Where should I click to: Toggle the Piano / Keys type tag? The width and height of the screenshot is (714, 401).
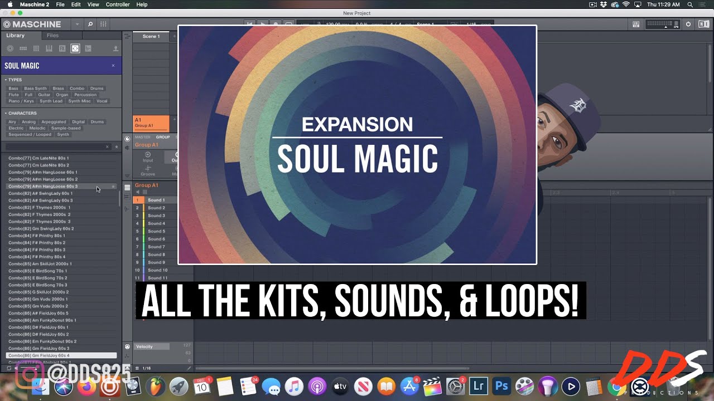tap(21, 101)
